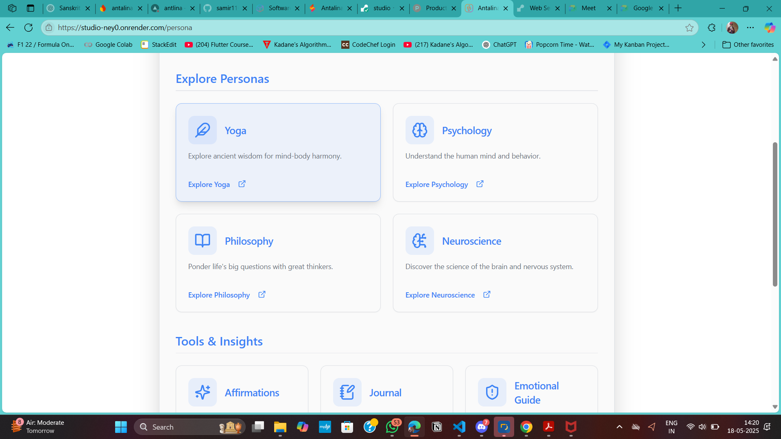Switch to the Web Se browser tab

[539, 8]
